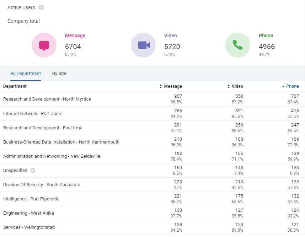The height and width of the screenshot is (237, 305).
Task: Switch to the By Site tab
Action: [x=59, y=74]
